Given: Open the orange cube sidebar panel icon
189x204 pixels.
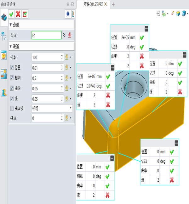Looking at the screenshot, I should 4,55.
